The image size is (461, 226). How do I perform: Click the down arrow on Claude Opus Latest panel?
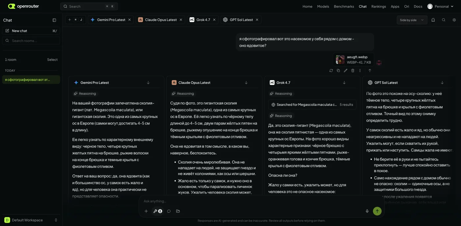tap(246, 83)
